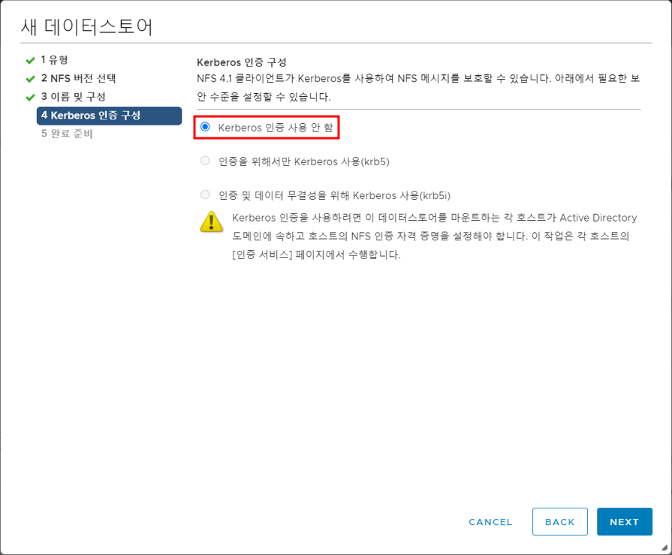Select '인증 및 데이터 무결성' krb5i radio option
The height and width of the screenshot is (555, 672).
click(205, 195)
